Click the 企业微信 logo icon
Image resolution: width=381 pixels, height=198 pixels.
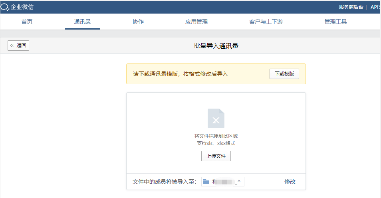tap(5, 7)
